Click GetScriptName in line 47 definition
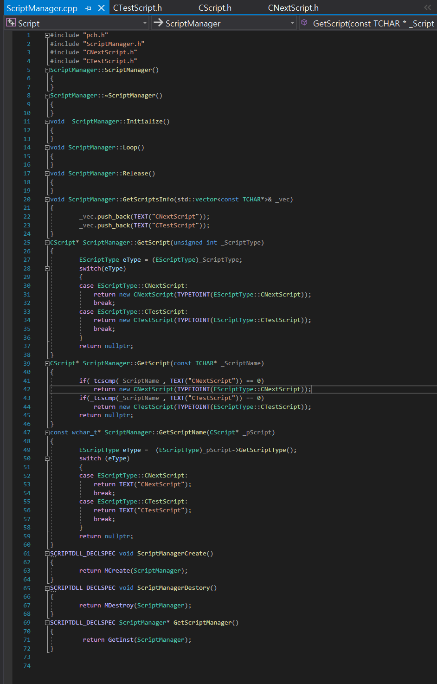437x684 pixels. coord(182,432)
